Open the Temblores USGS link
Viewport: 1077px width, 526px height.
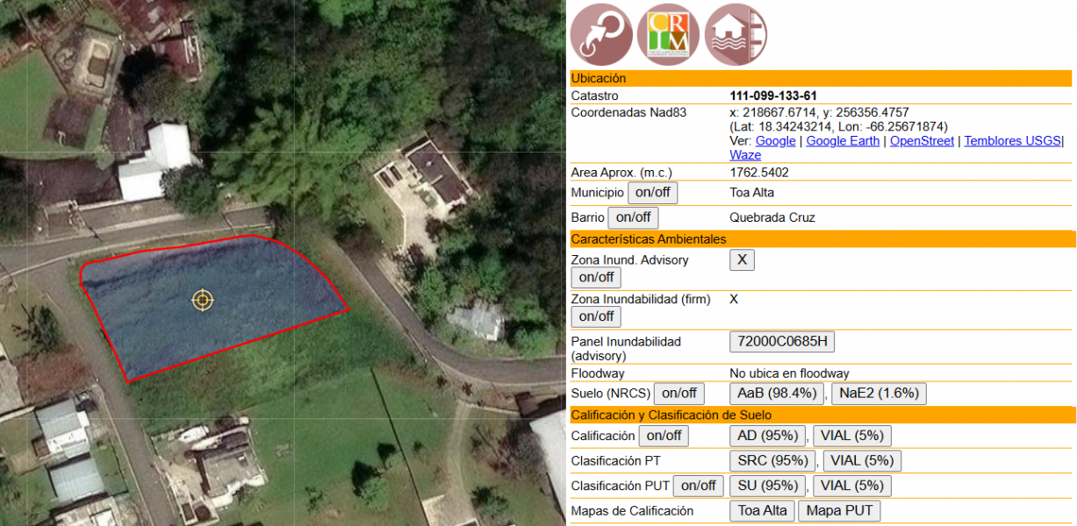pos(1012,141)
